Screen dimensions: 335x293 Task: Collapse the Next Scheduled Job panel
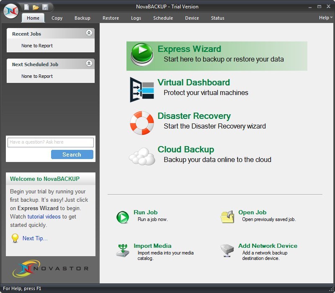88,64
